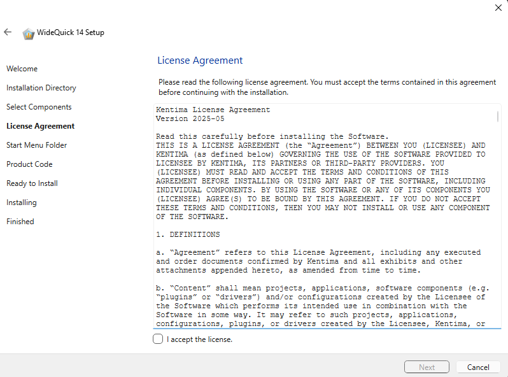Select the Product Code step
508x377 pixels.
[29, 164]
